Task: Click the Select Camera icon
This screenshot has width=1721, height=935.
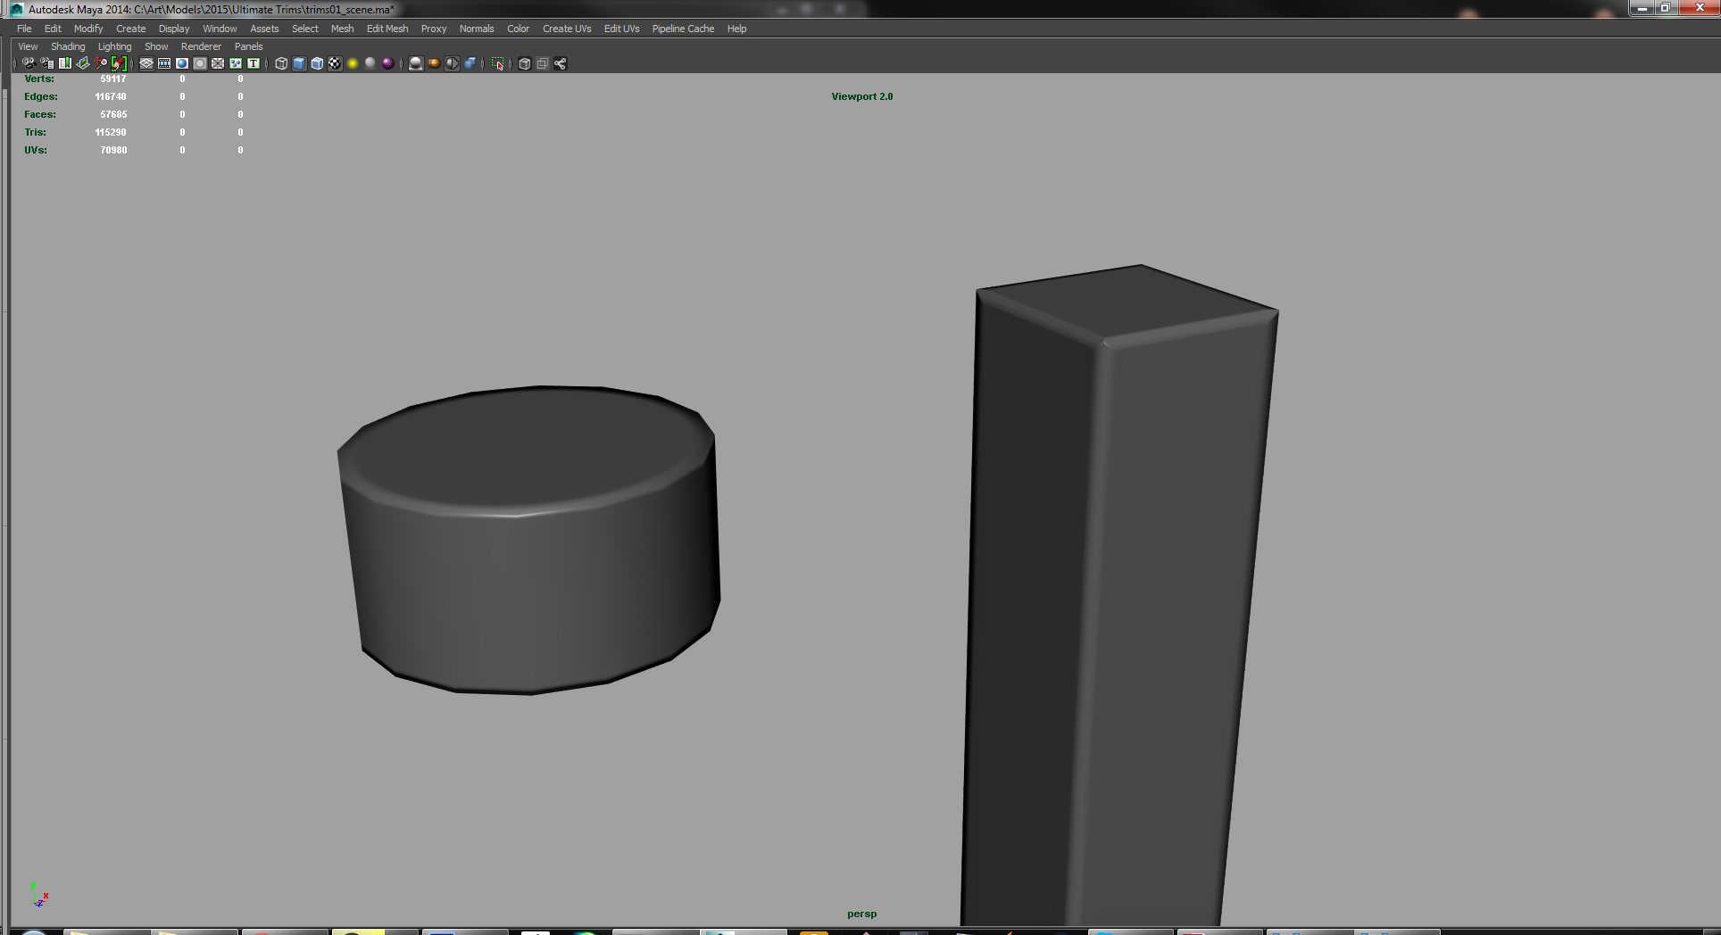Action: [29, 63]
